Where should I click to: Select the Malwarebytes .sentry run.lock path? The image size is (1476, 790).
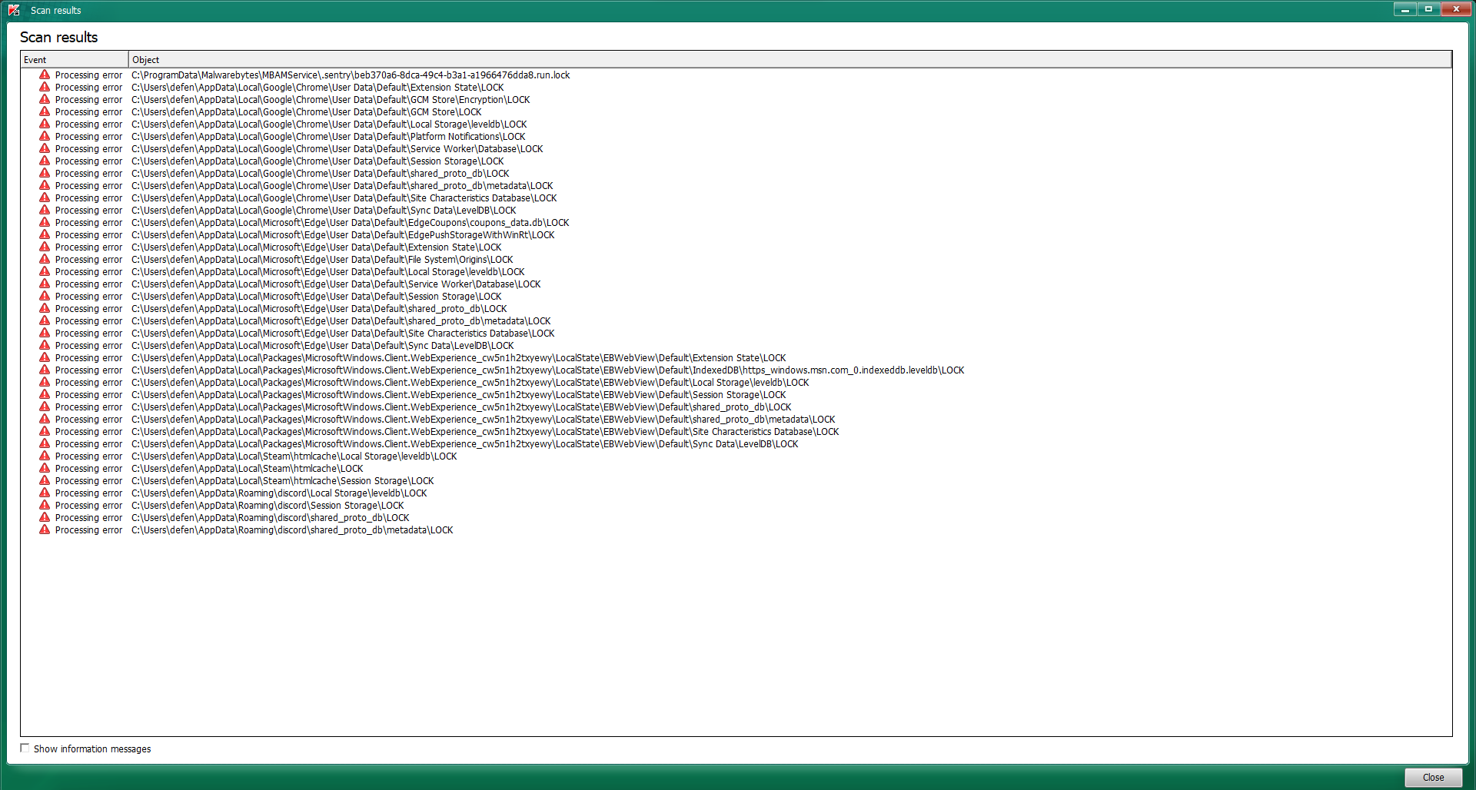coord(351,75)
